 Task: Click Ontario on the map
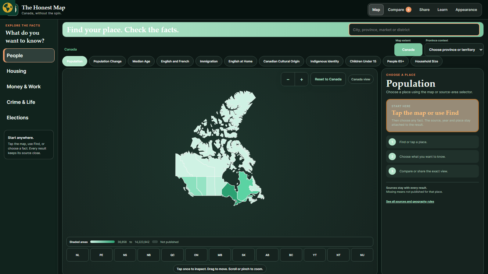229,191
